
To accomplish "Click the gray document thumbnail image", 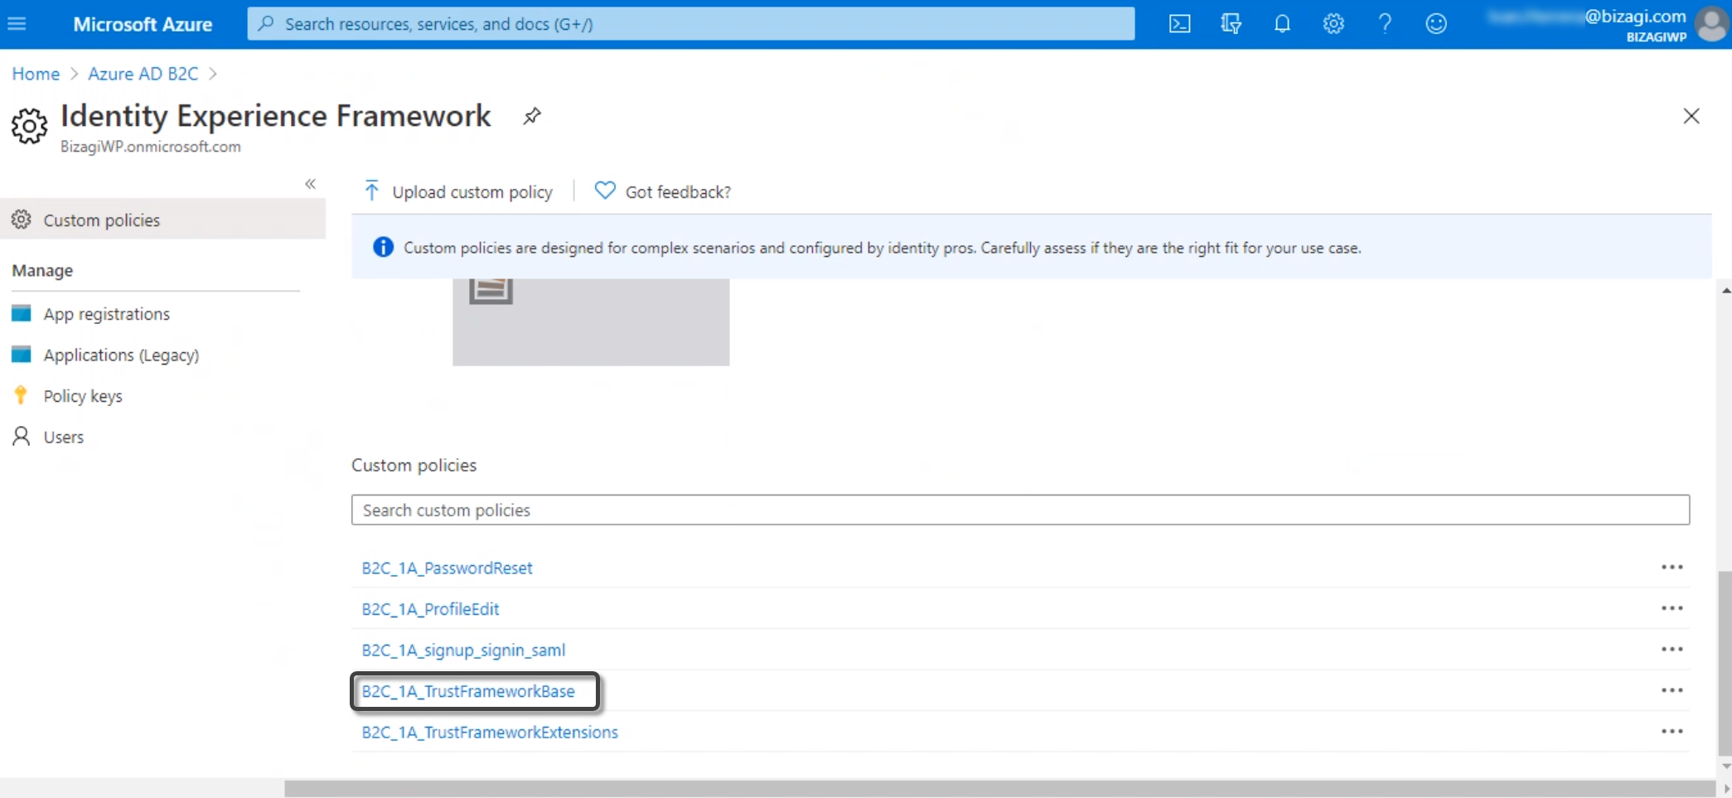I will click(591, 322).
